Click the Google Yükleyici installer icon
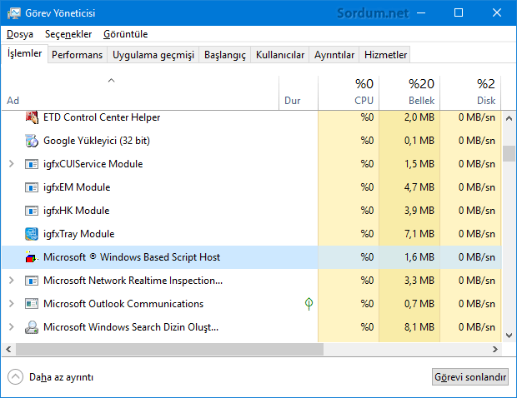The image size is (517, 398). (32, 141)
